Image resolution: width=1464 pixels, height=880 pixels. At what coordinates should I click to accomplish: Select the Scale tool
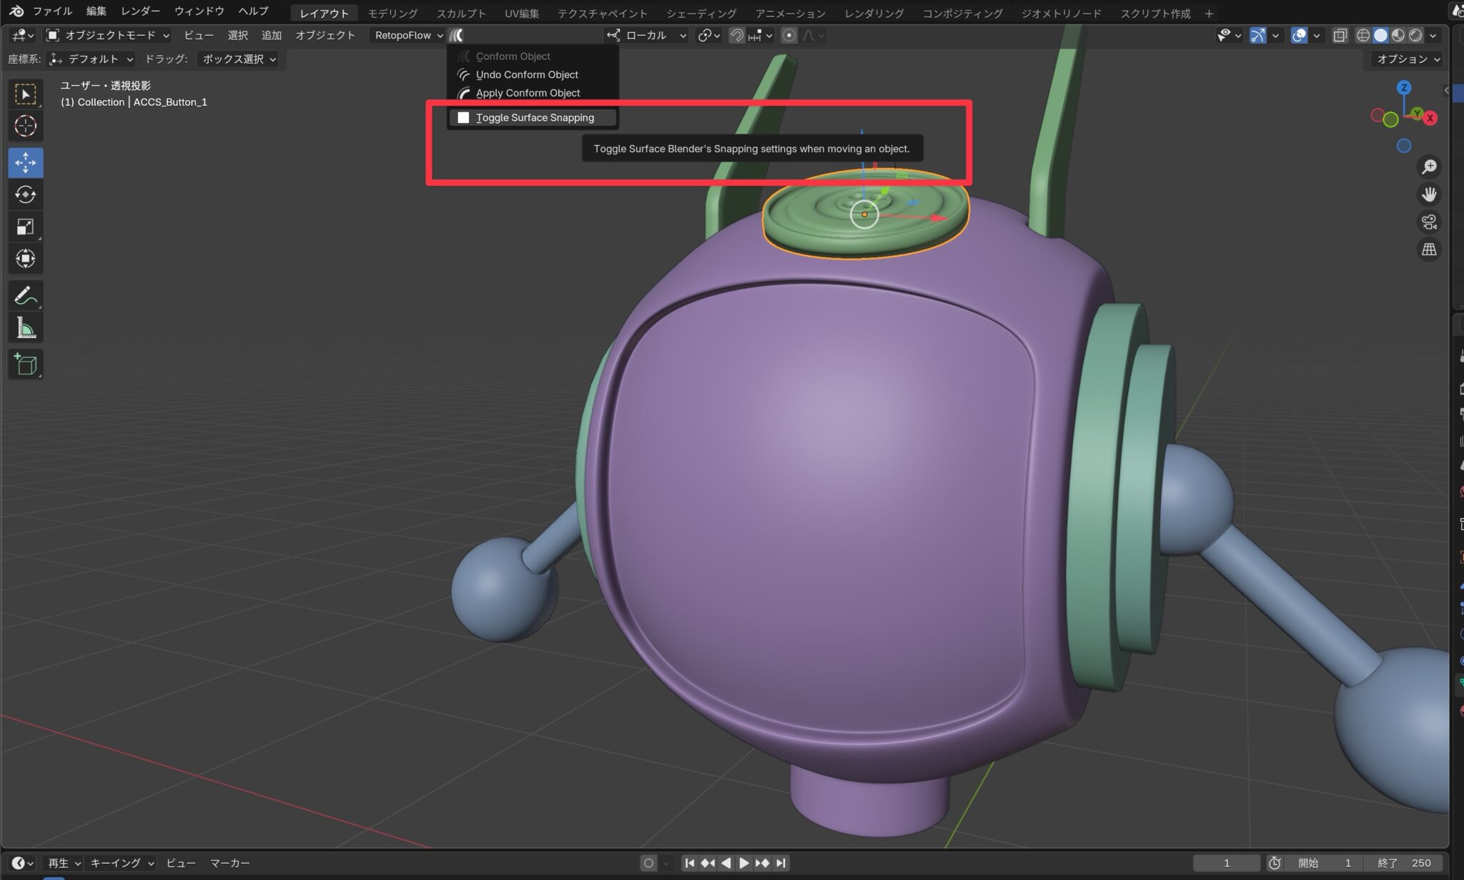click(x=25, y=227)
